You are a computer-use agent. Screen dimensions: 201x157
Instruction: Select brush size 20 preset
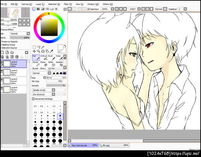(x=60, y=123)
